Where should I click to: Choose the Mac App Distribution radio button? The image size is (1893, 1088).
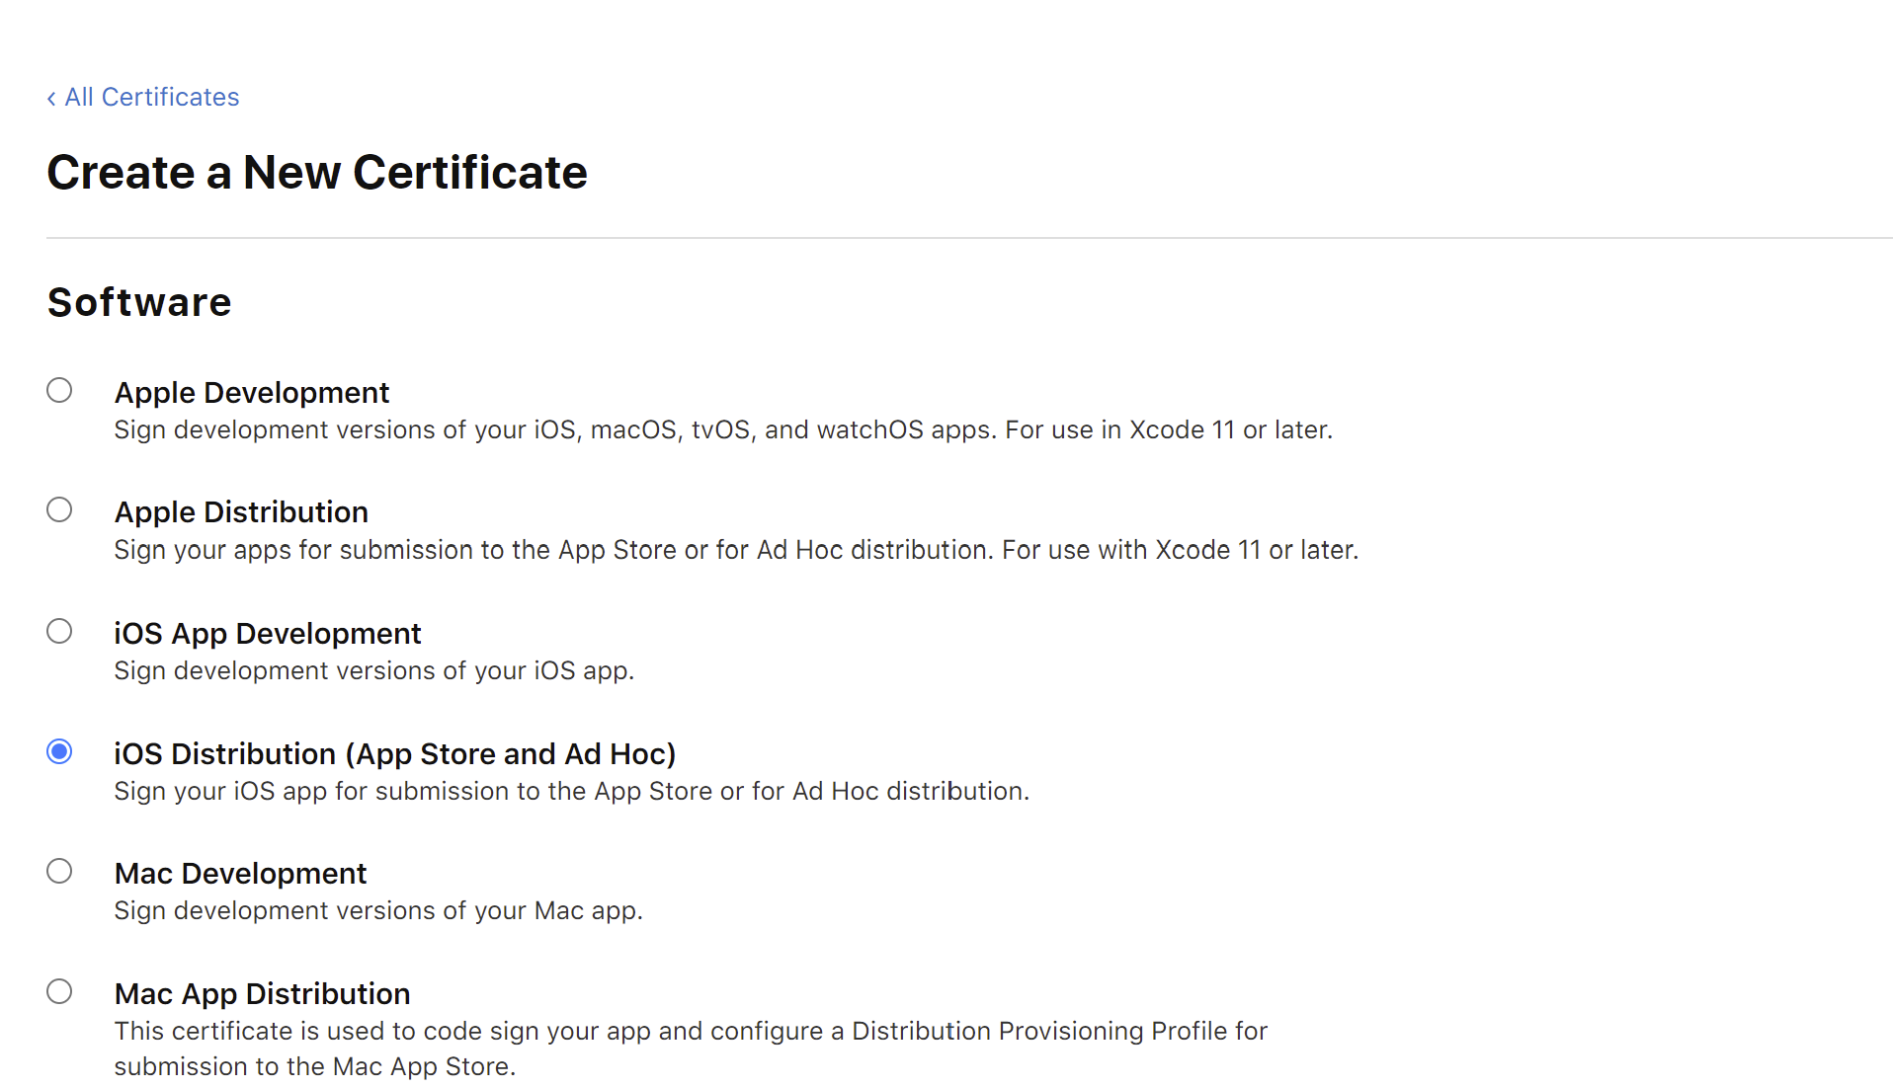(x=59, y=991)
